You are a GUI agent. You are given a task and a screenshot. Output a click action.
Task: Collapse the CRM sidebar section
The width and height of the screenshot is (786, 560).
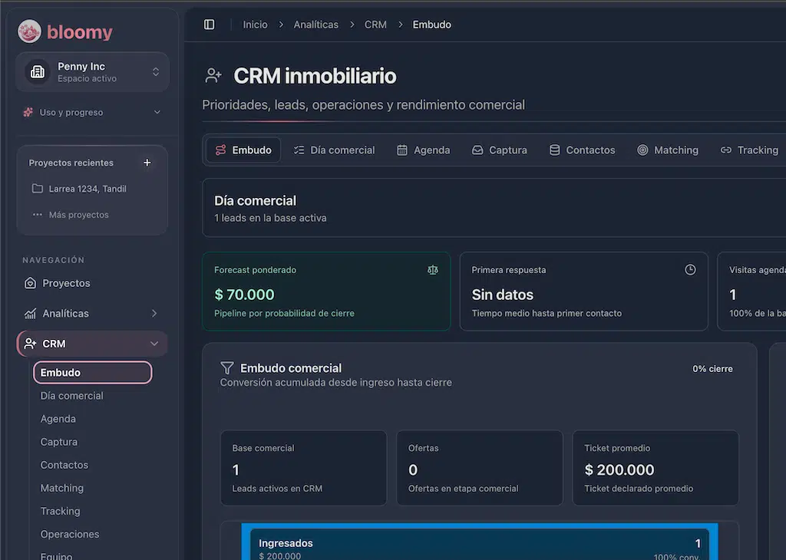[154, 344]
